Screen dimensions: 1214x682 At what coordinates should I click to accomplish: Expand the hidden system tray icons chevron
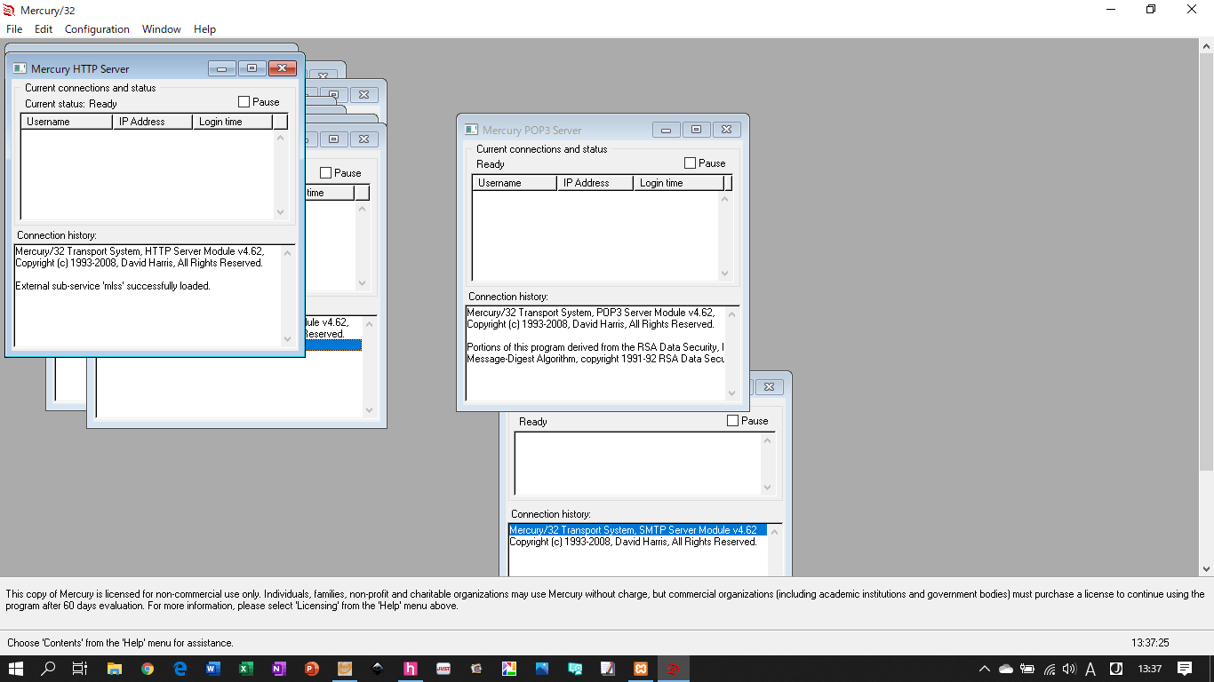tap(984, 669)
